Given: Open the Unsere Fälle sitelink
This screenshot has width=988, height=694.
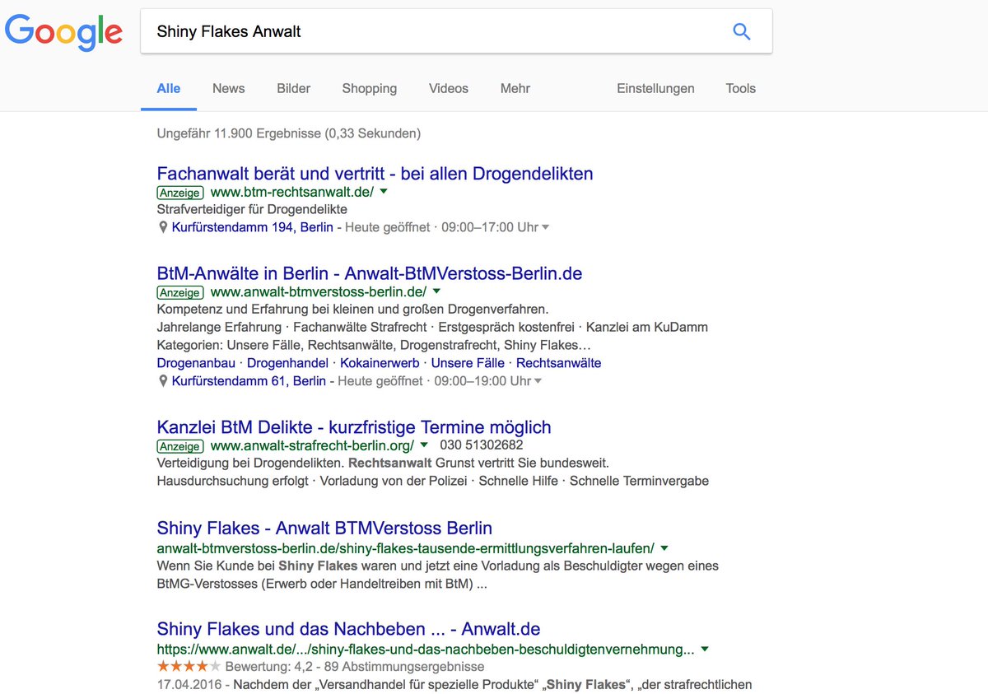Looking at the screenshot, I should pos(468,363).
